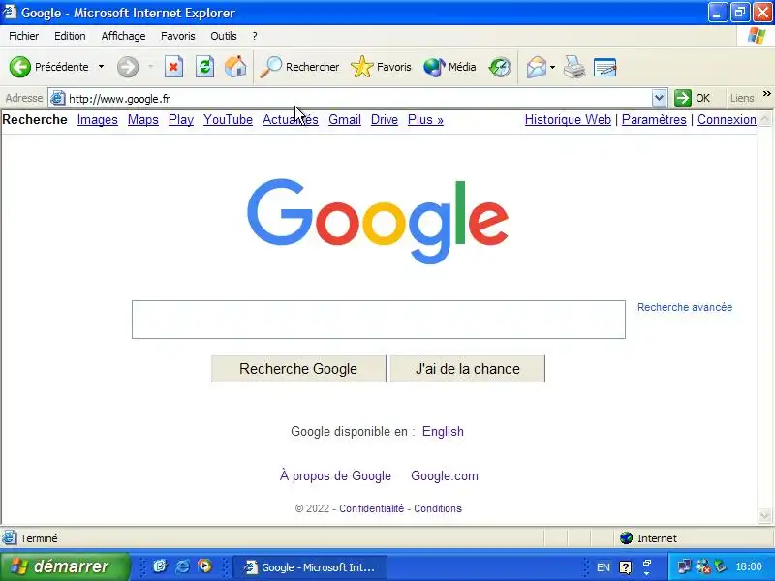
Task: Open the Drive link
Action: [x=384, y=119]
